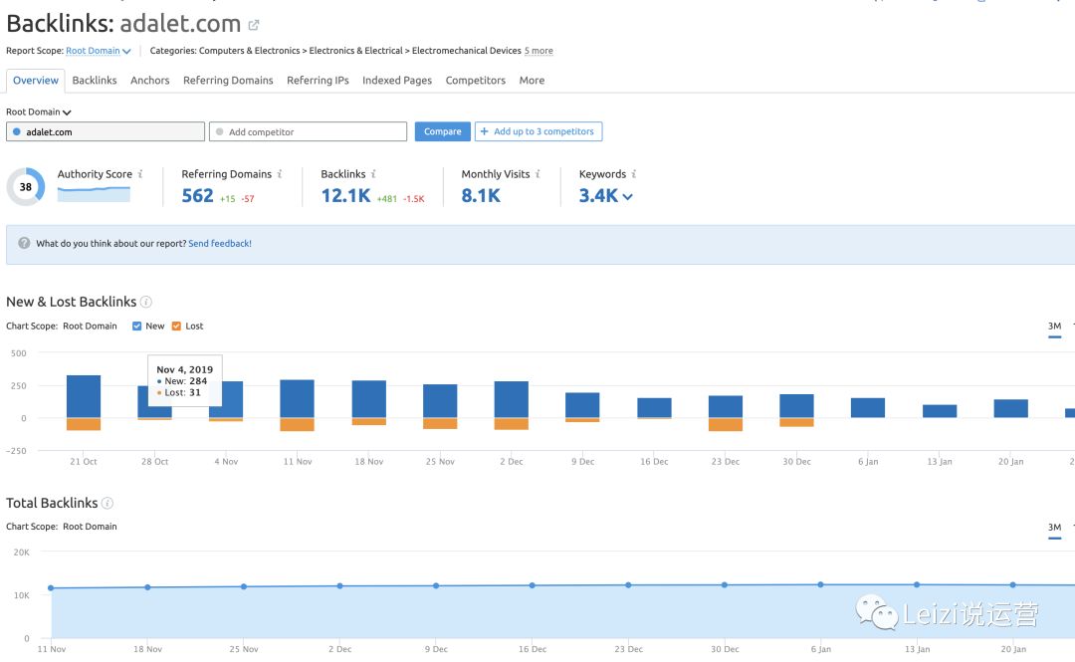Viewport: 1075px width, 662px height.
Task: Click the orange lost bar for 23 Dec
Action: (726, 425)
